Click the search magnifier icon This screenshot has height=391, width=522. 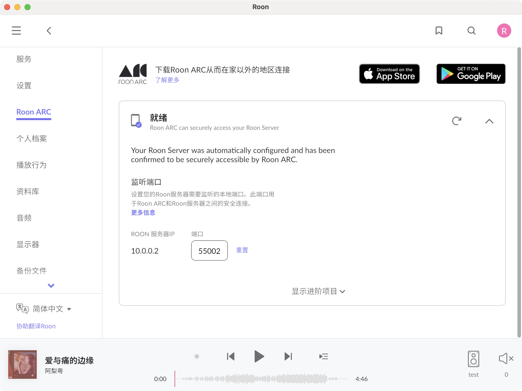click(x=471, y=31)
